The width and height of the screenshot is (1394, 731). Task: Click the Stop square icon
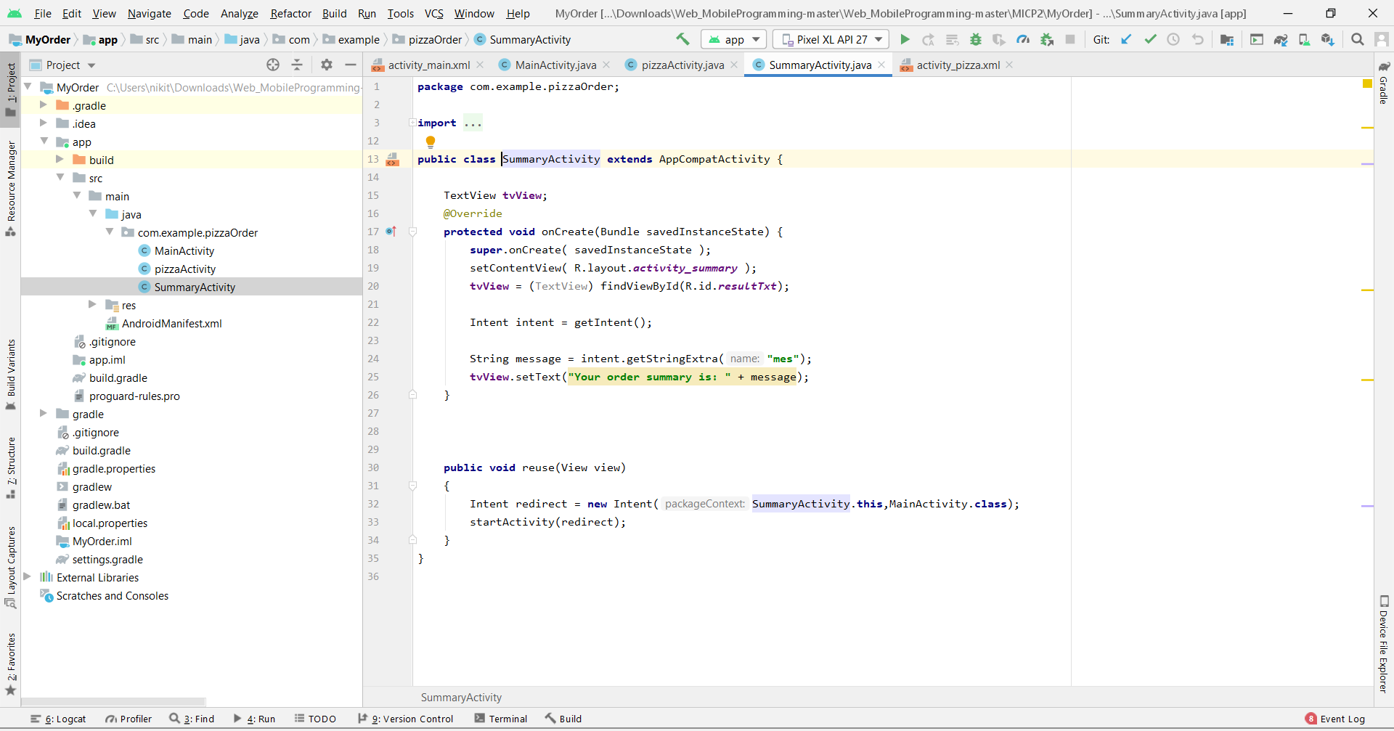tap(1070, 39)
